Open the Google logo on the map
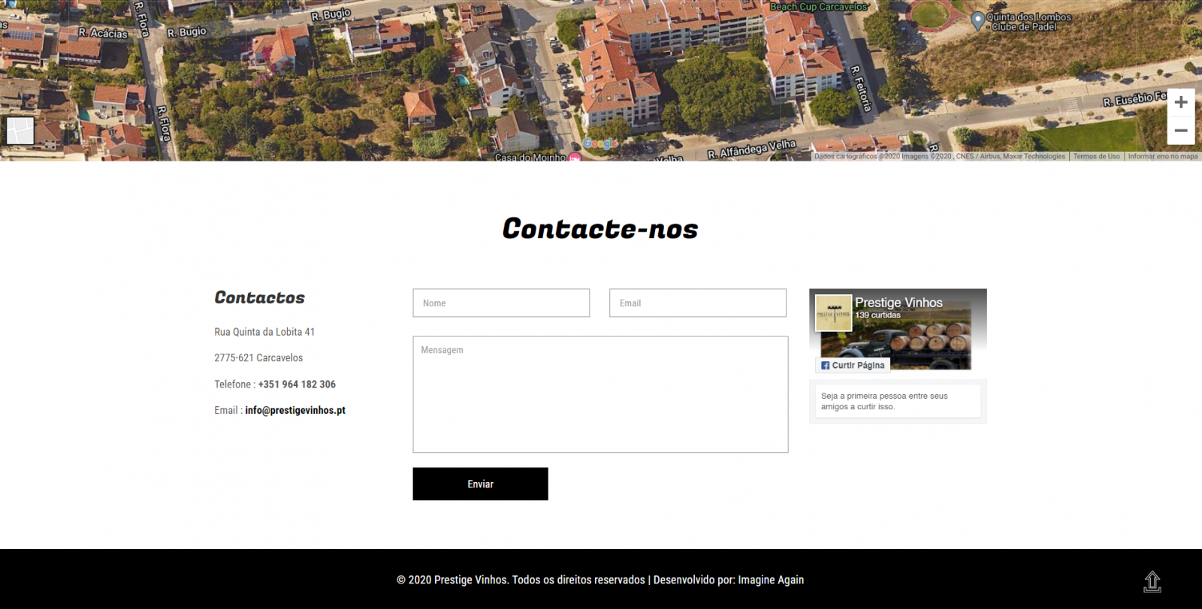The width and height of the screenshot is (1202, 609). click(599, 143)
